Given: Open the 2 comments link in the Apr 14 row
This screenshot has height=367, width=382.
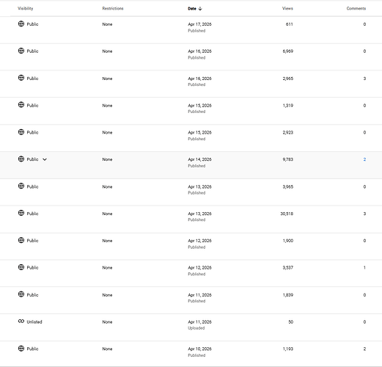Looking at the screenshot, I should pyautogui.click(x=364, y=159).
